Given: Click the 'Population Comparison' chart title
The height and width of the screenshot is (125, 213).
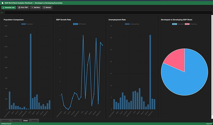Looking at the screenshot, I should tap(14, 20).
